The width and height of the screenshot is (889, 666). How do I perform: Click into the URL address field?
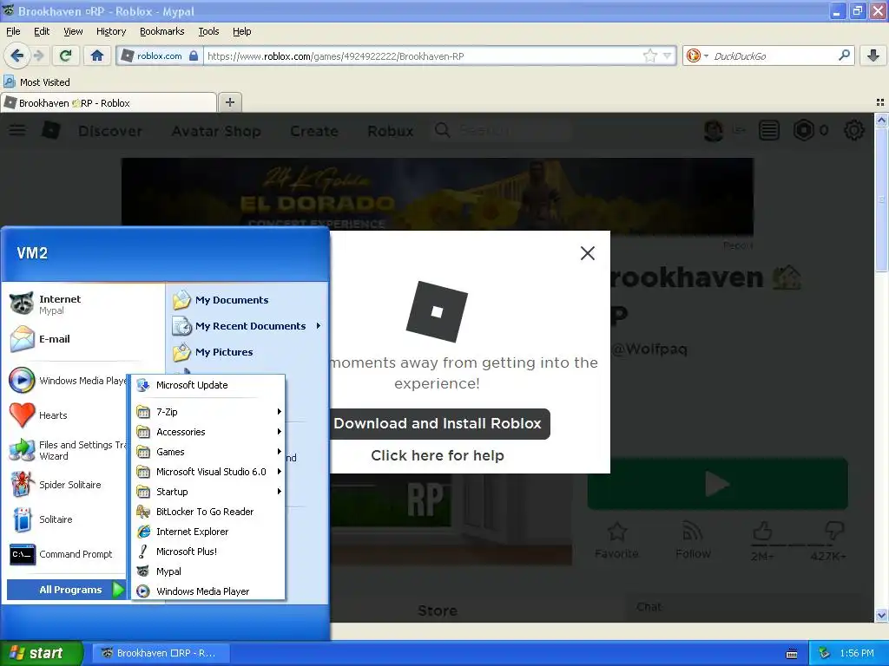(423, 56)
